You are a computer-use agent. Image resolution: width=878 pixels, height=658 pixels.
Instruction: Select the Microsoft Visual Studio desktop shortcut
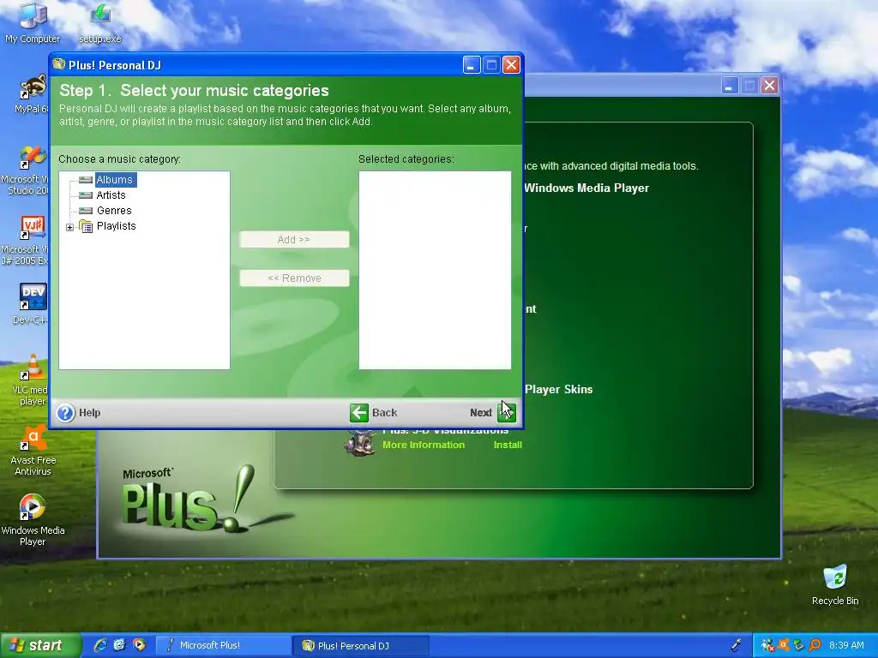(26, 170)
